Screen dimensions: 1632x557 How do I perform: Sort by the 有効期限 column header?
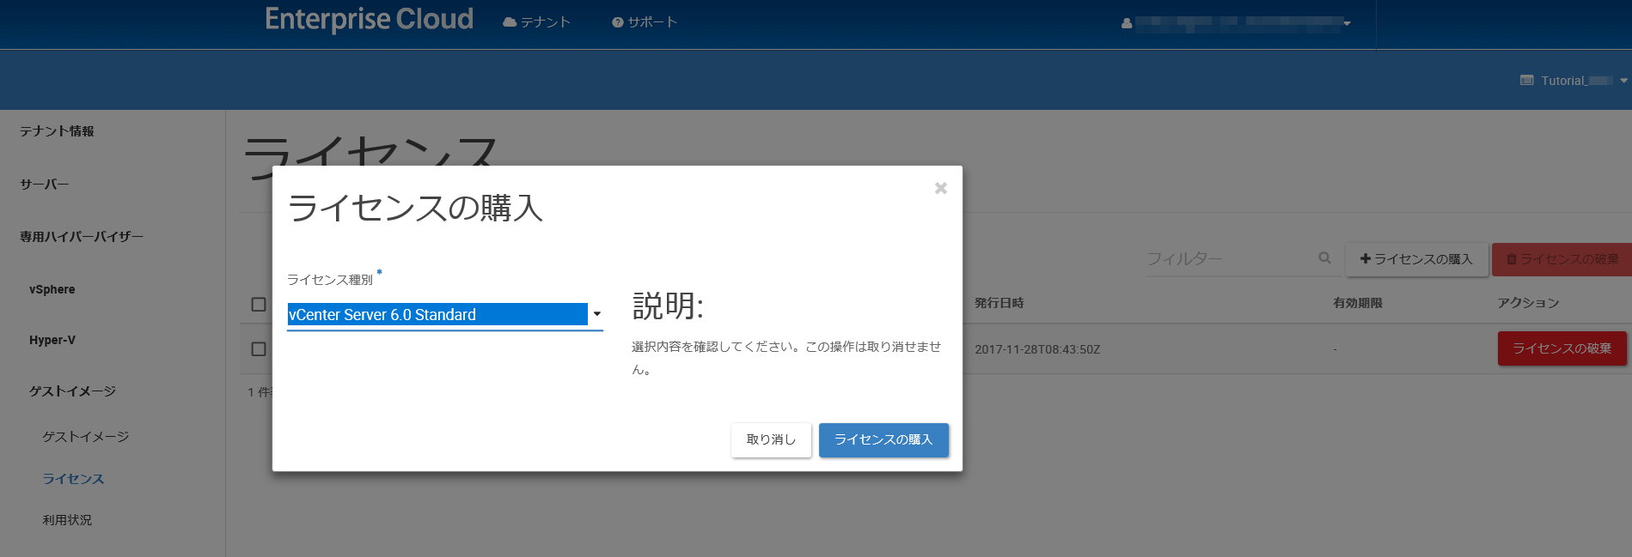[x=1357, y=303]
